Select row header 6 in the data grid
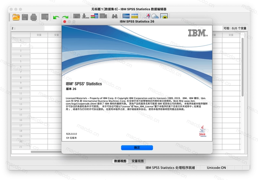Viewport: 258px width, 180px height. tap(21, 67)
